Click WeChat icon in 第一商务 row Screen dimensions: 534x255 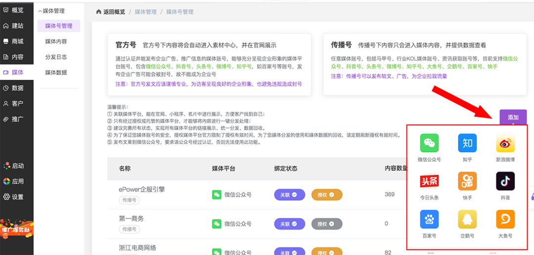click(x=217, y=224)
